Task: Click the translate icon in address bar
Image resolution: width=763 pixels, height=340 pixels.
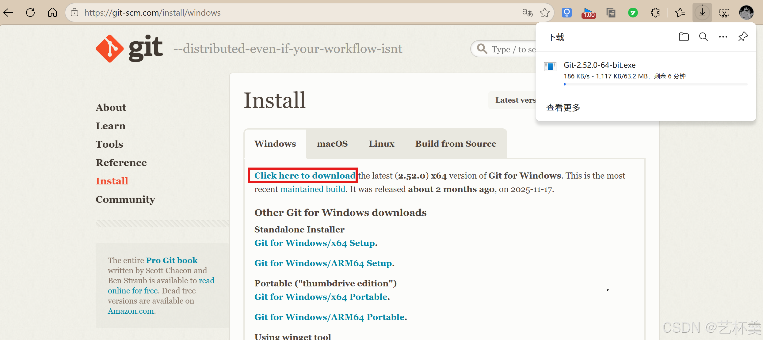Action: pyautogui.click(x=527, y=13)
